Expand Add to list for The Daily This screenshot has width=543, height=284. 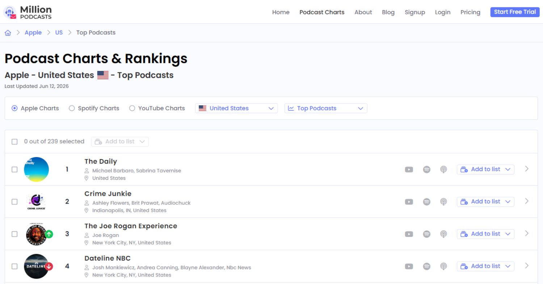(485, 169)
